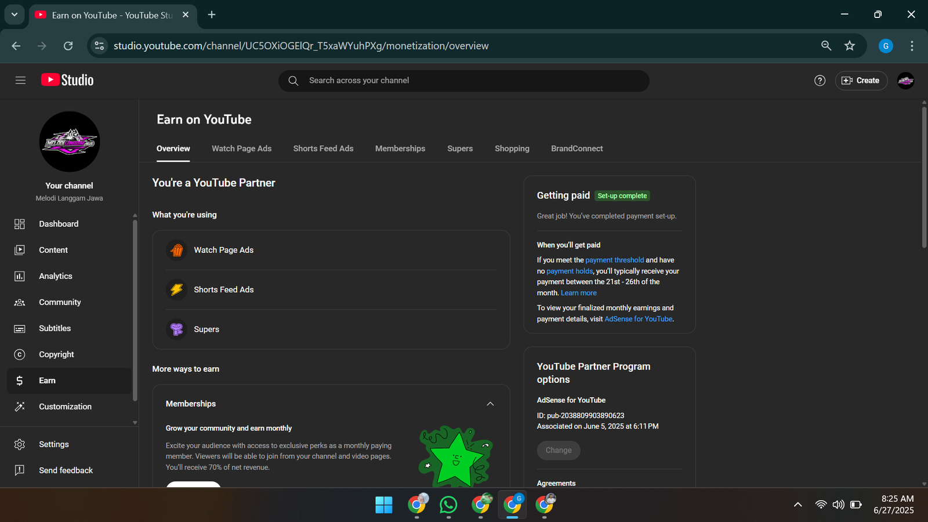Image resolution: width=928 pixels, height=522 pixels.
Task: Open the hamburger navigation menu
Action: [x=20, y=80]
